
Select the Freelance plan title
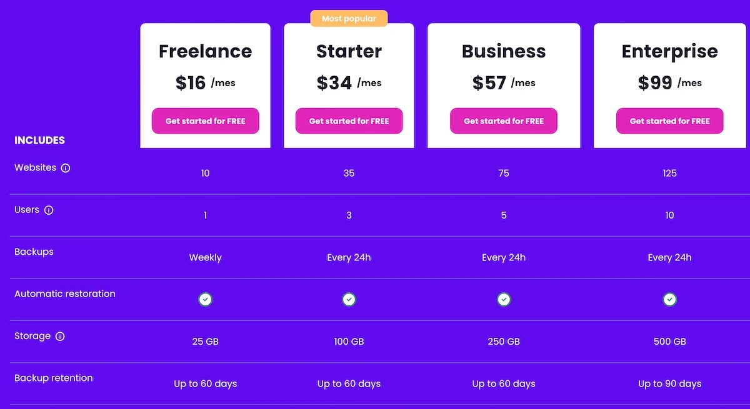(x=205, y=51)
